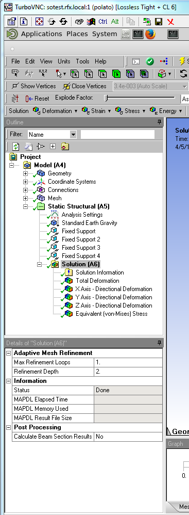Collapse the Static Structural (A5) branch
The image size is (189, 515).
click(x=25, y=206)
